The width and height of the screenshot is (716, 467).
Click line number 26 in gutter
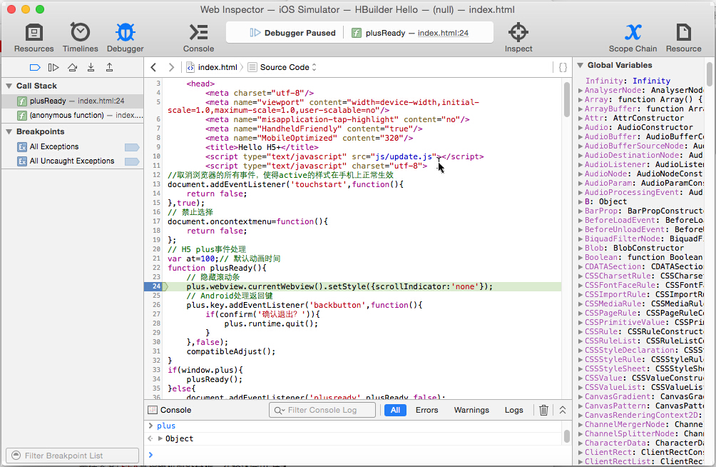click(156, 305)
